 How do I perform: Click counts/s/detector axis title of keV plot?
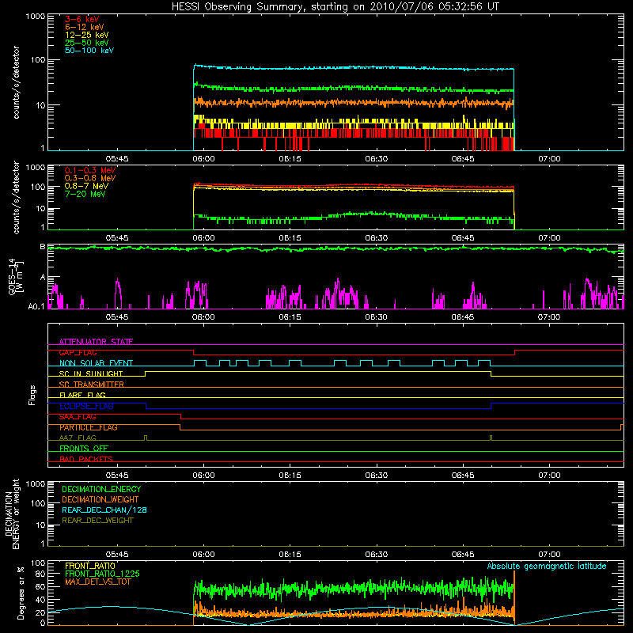16,82
